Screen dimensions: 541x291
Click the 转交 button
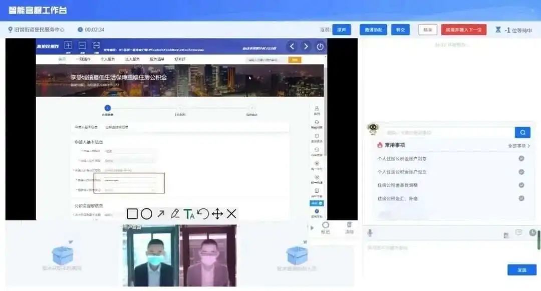(x=400, y=30)
